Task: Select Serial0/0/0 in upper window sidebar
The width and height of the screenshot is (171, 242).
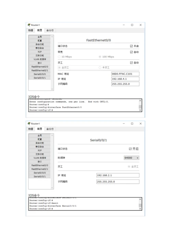Action: click(40, 74)
